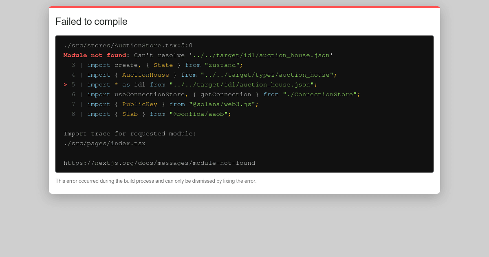Click line number 3 in the code block

coord(73,65)
